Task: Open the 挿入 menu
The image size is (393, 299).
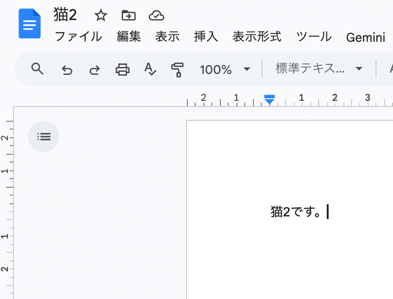Action: tap(206, 37)
